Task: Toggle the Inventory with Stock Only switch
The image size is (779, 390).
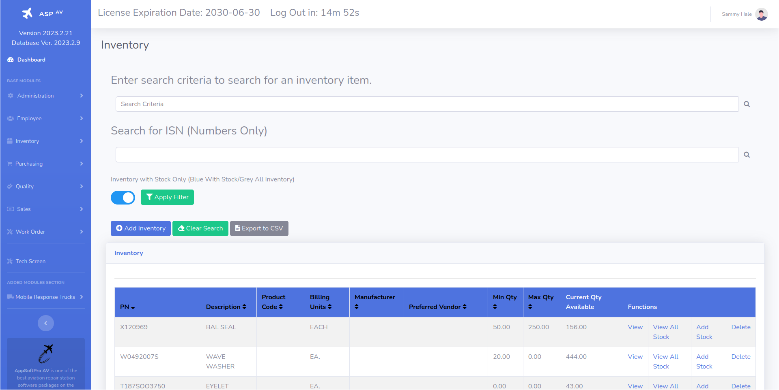Action: coord(123,198)
